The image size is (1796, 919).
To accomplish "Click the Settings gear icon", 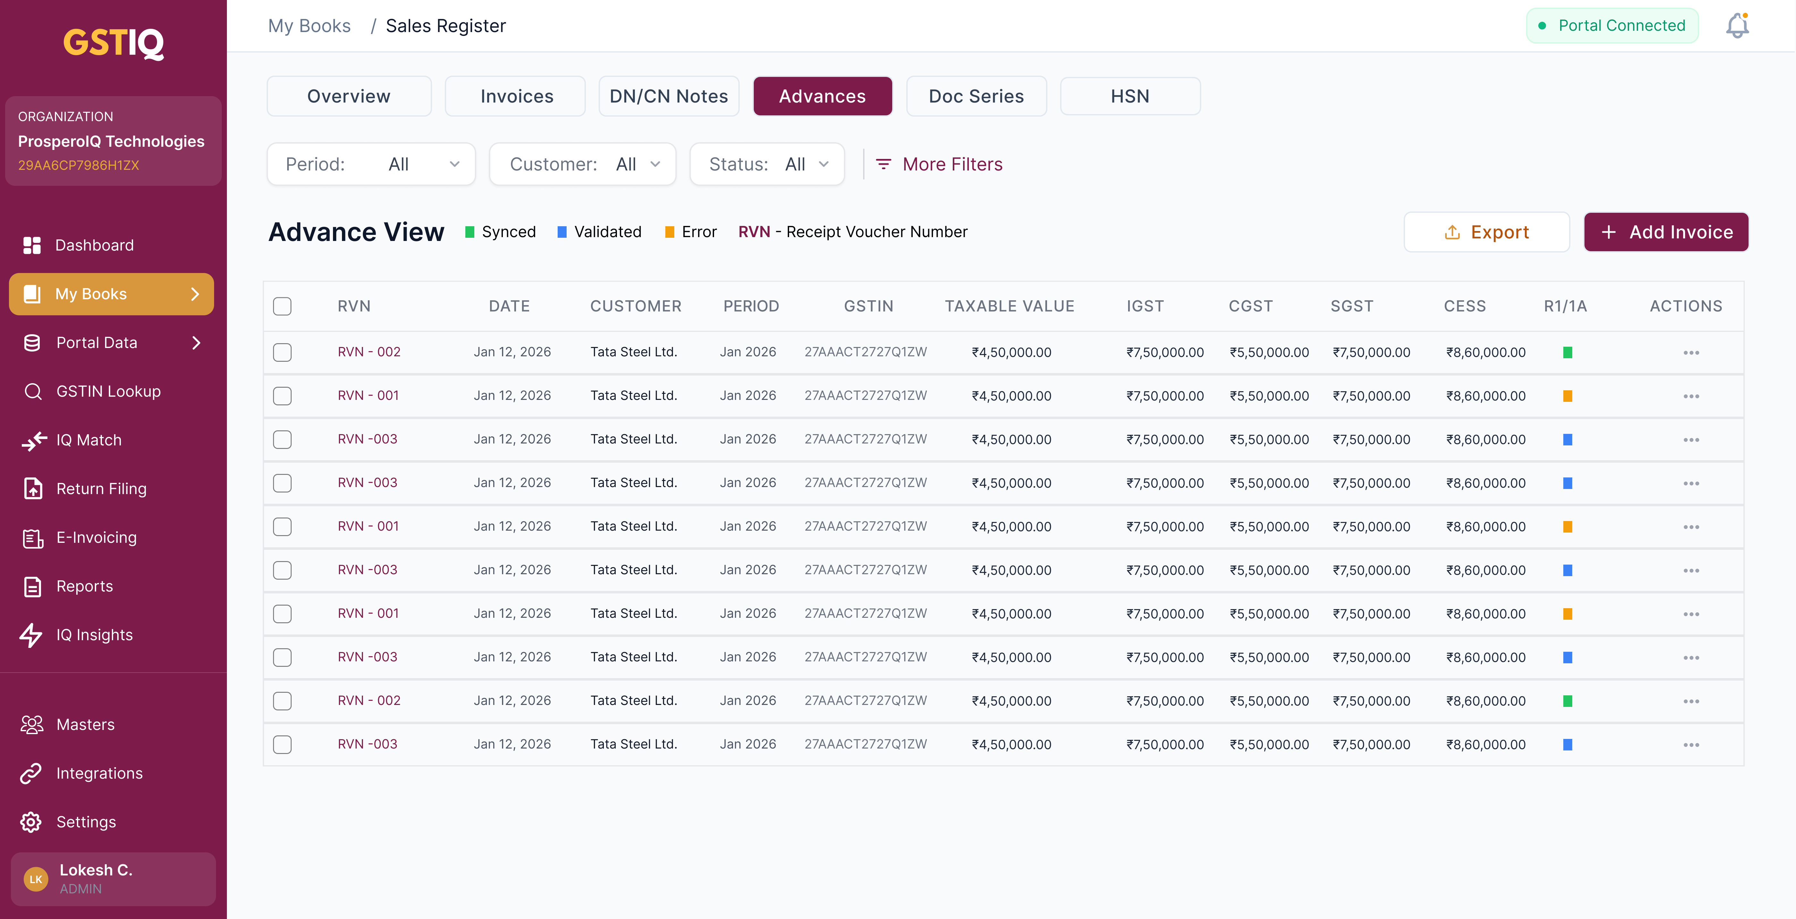I will (x=31, y=822).
